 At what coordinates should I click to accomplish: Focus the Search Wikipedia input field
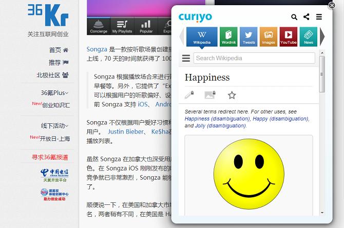254,58
